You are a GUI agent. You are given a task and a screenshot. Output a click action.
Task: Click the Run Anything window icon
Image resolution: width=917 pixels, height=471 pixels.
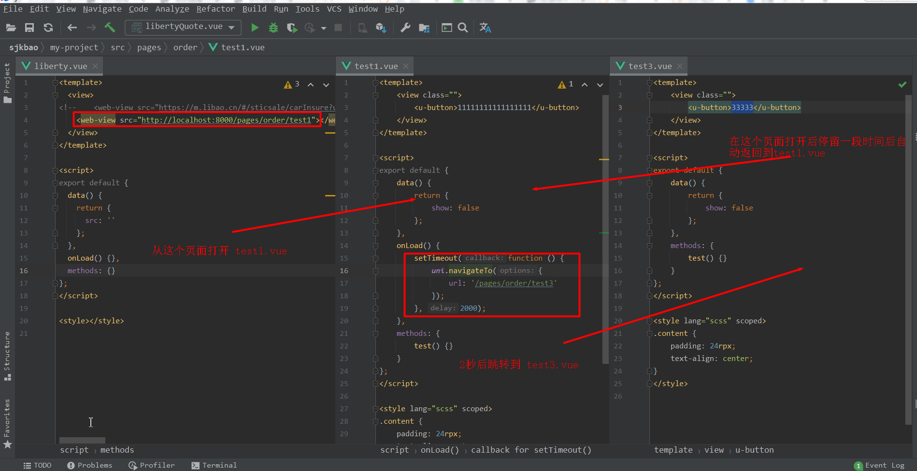(x=447, y=28)
